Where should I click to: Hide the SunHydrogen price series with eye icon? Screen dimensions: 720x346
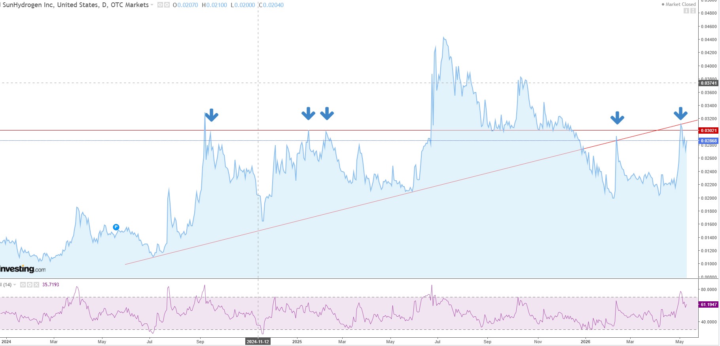[x=160, y=5]
